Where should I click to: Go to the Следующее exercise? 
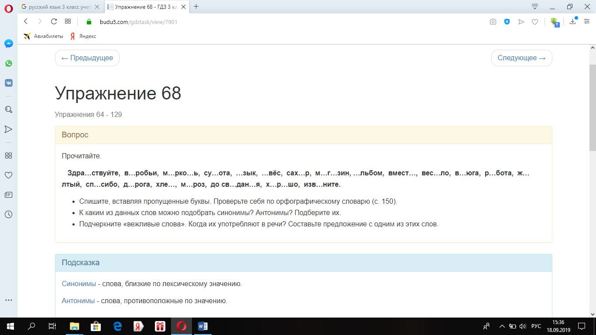(522, 58)
